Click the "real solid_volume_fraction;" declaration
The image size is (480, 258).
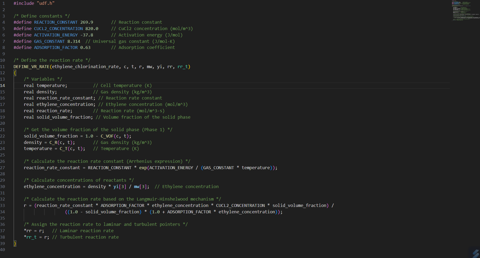click(58, 117)
